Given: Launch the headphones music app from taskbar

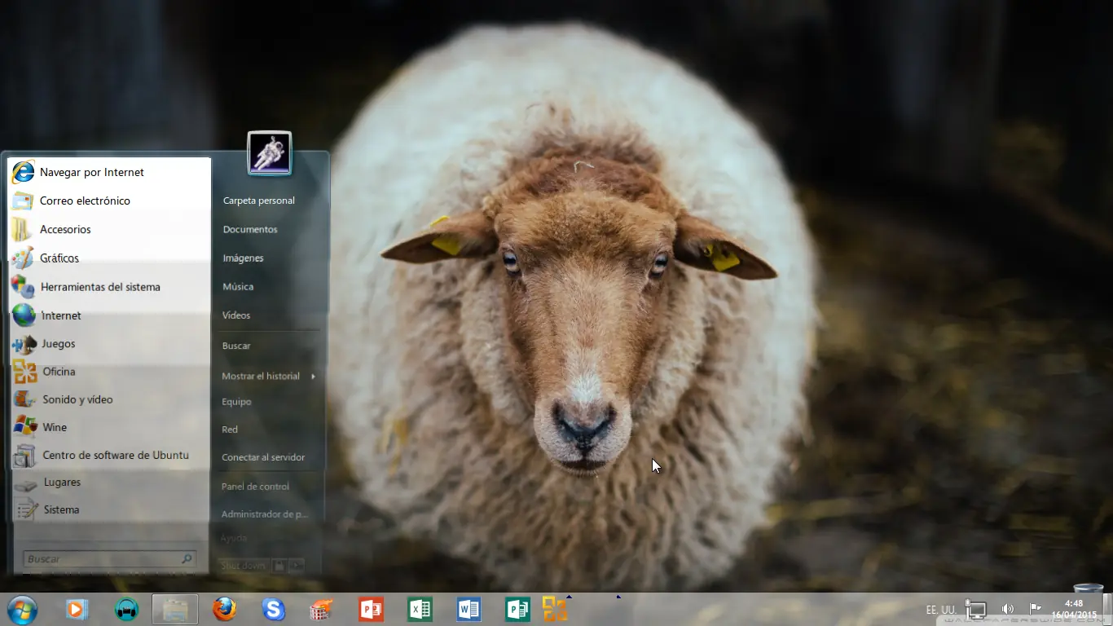Looking at the screenshot, I should pos(126,610).
